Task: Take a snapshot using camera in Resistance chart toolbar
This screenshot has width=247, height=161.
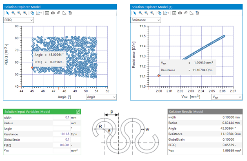Action: tap(180, 13)
